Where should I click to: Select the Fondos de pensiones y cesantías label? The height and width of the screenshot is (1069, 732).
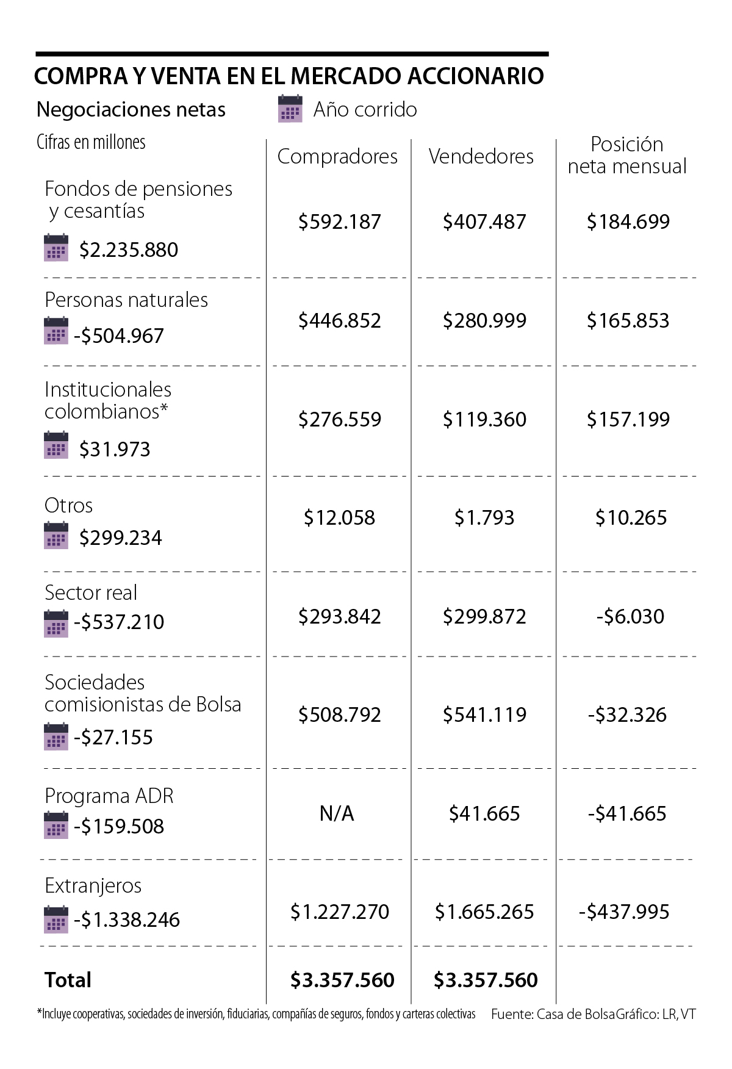138,200
